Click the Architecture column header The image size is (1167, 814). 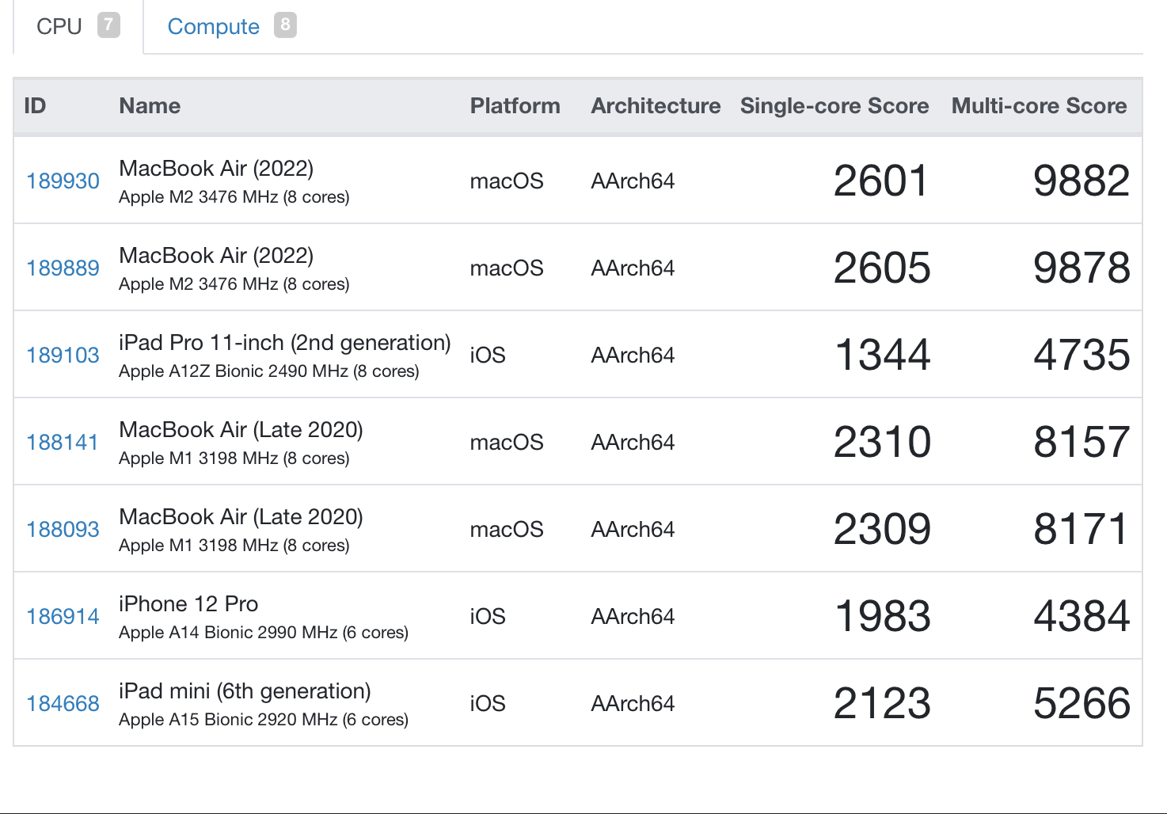click(x=656, y=106)
